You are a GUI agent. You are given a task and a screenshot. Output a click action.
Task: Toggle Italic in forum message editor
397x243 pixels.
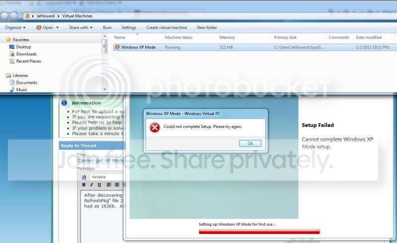click(91, 184)
